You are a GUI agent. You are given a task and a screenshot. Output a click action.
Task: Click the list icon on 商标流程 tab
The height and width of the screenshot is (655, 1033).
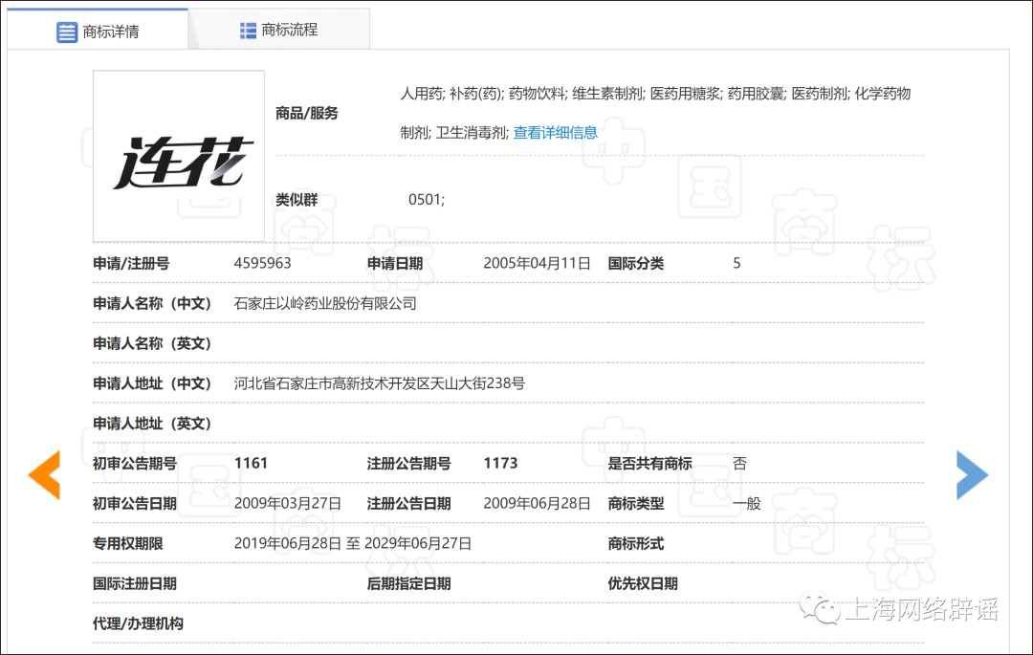[x=247, y=29]
